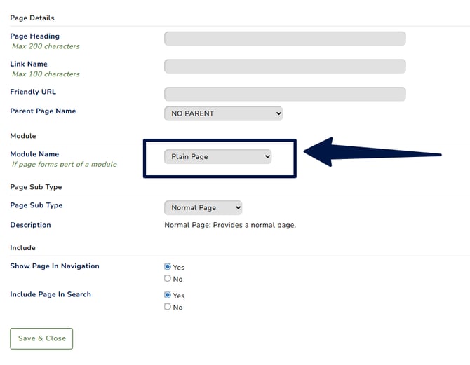Click the Friendly URL input field

tap(285, 94)
